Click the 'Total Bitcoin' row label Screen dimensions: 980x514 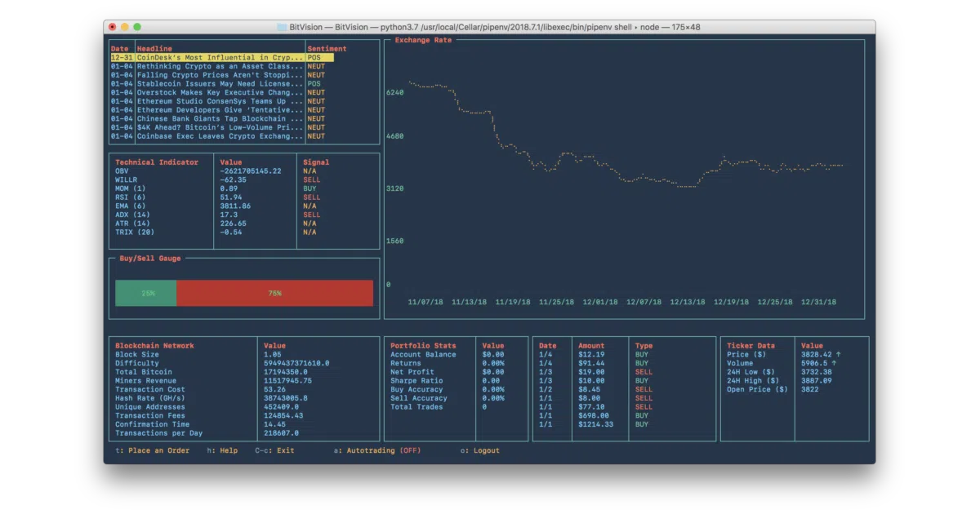pyautogui.click(x=144, y=372)
